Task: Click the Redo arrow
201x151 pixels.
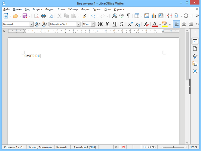Action: click(103, 16)
